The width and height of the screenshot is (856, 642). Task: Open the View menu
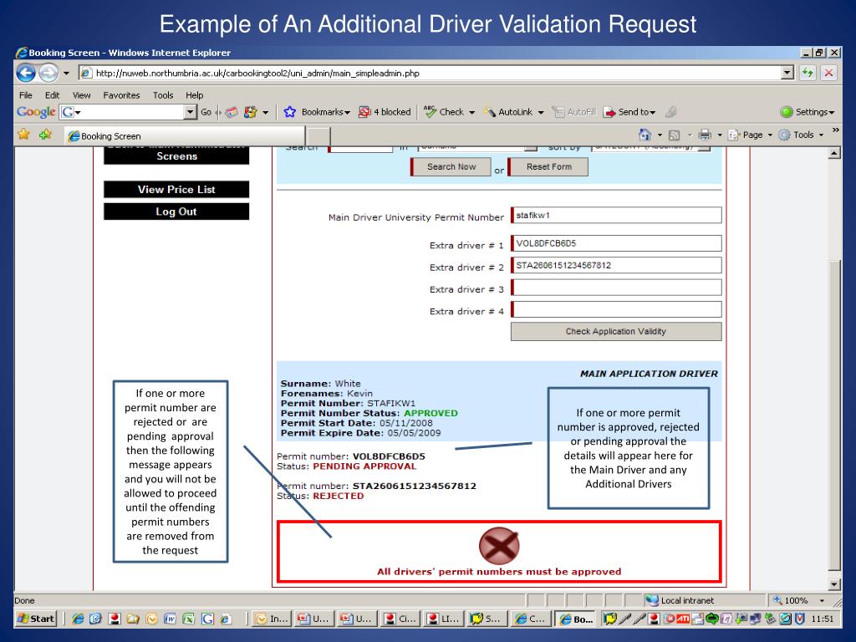tap(82, 95)
